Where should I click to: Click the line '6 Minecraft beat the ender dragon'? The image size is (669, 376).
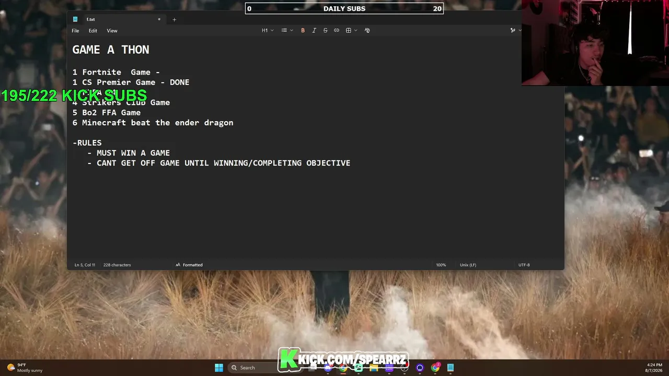153,123
